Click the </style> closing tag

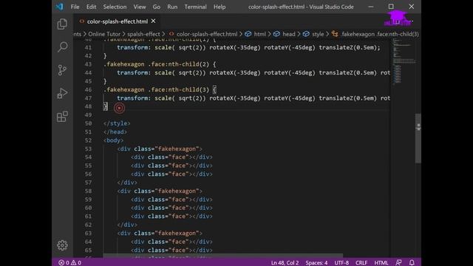[117, 123]
